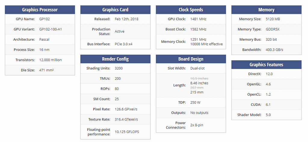Viewport: 308px width, 142px height.
Task: Select the 1582 MHz boost clock value
Action: [x=198, y=29]
